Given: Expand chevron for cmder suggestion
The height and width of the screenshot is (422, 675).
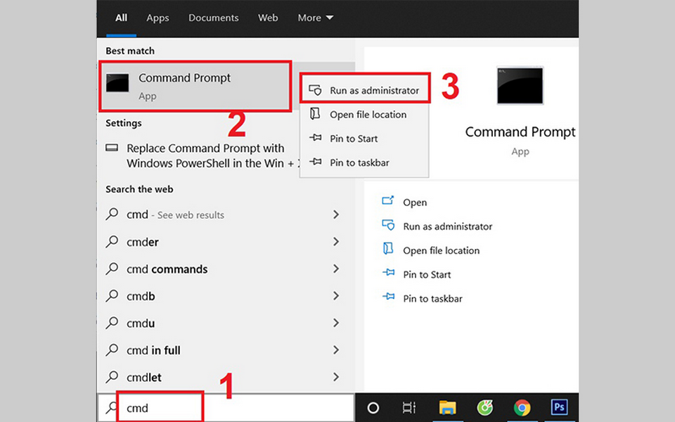Looking at the screenshot, I should click(336, 241).
